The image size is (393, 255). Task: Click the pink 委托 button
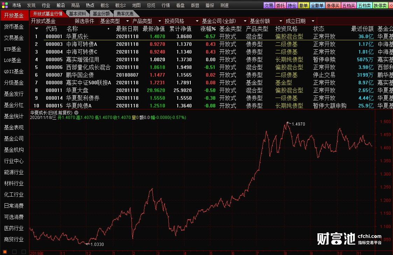tap(280, 5)
